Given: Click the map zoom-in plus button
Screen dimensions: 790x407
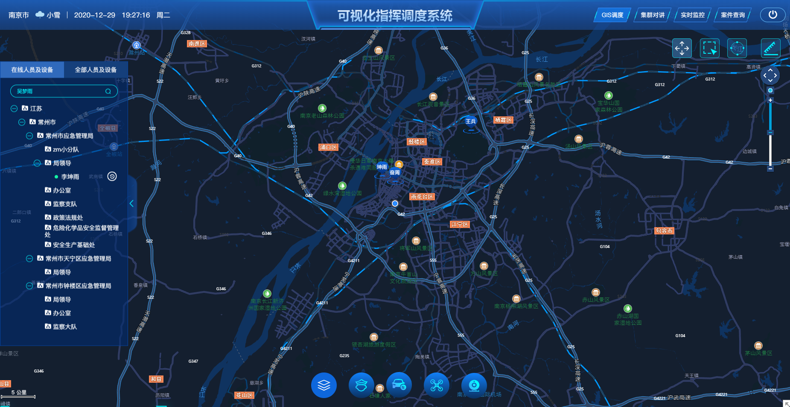Looking at the screenshot, I should pos(770,100).
